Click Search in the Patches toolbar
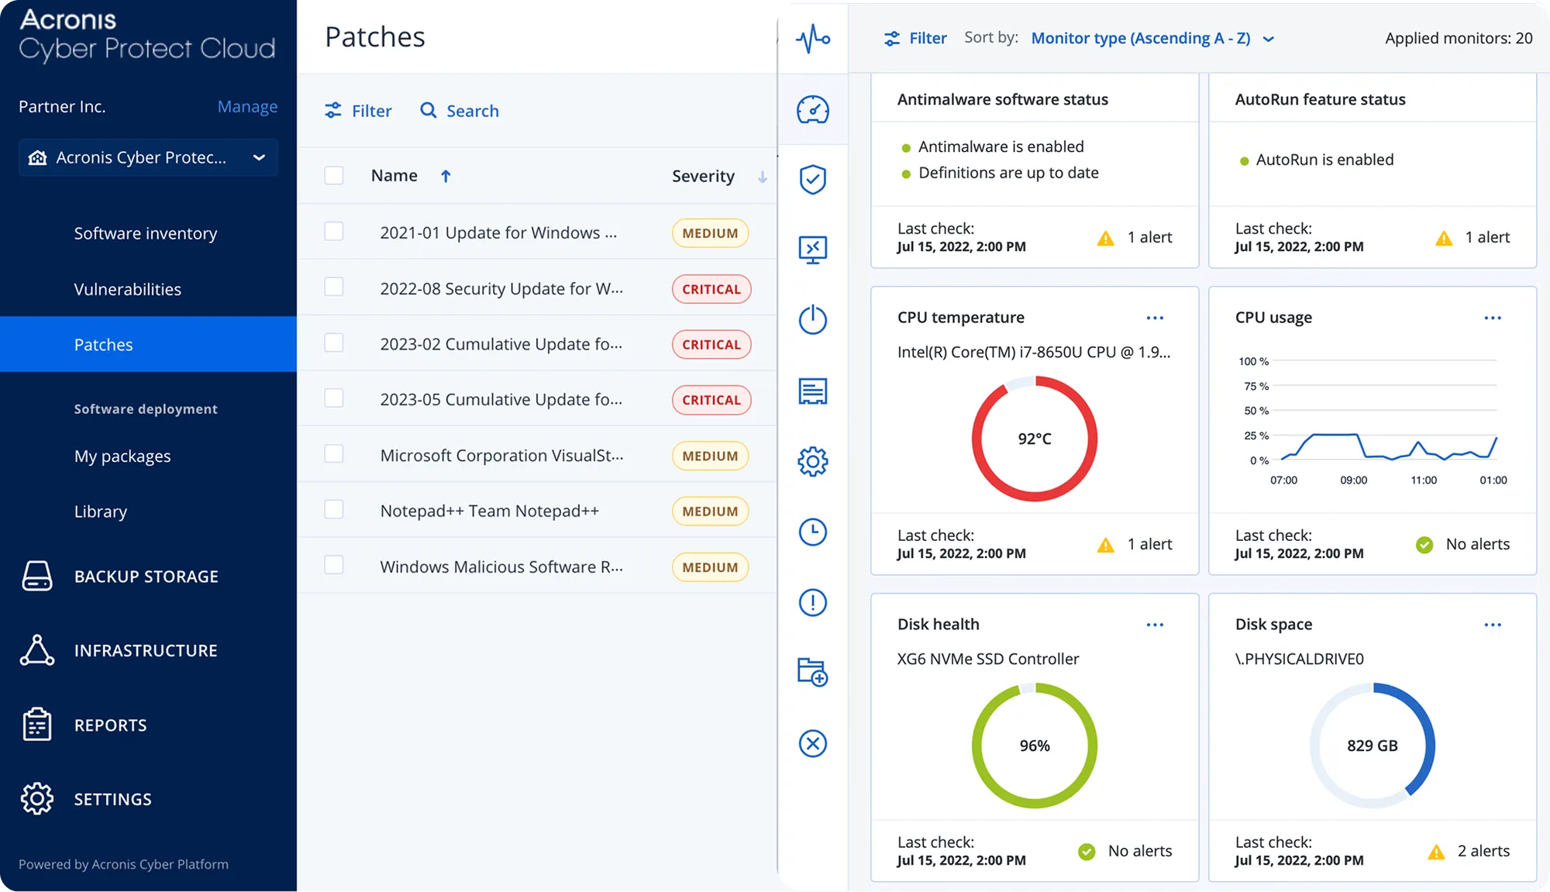 (460, 111)
